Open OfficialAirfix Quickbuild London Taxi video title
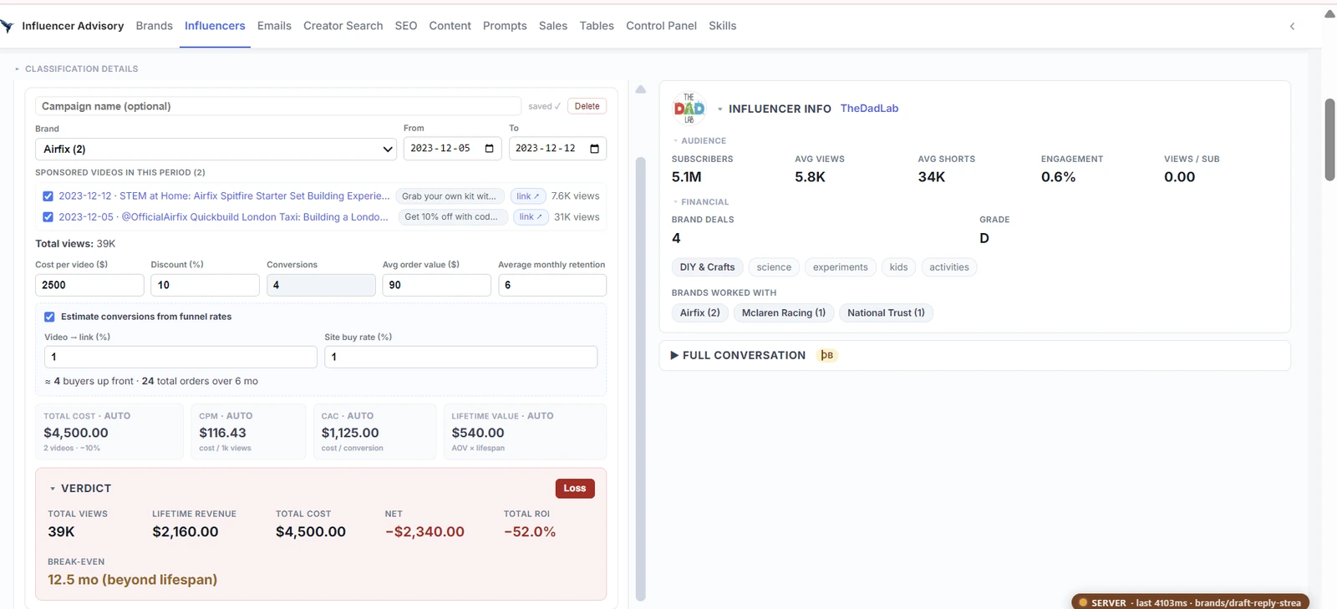1337x609 pixels. click(x=223, y=217)
